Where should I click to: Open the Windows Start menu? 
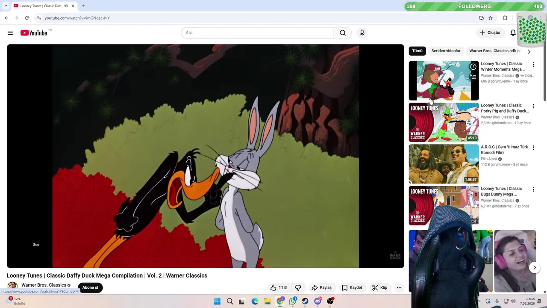217,301
